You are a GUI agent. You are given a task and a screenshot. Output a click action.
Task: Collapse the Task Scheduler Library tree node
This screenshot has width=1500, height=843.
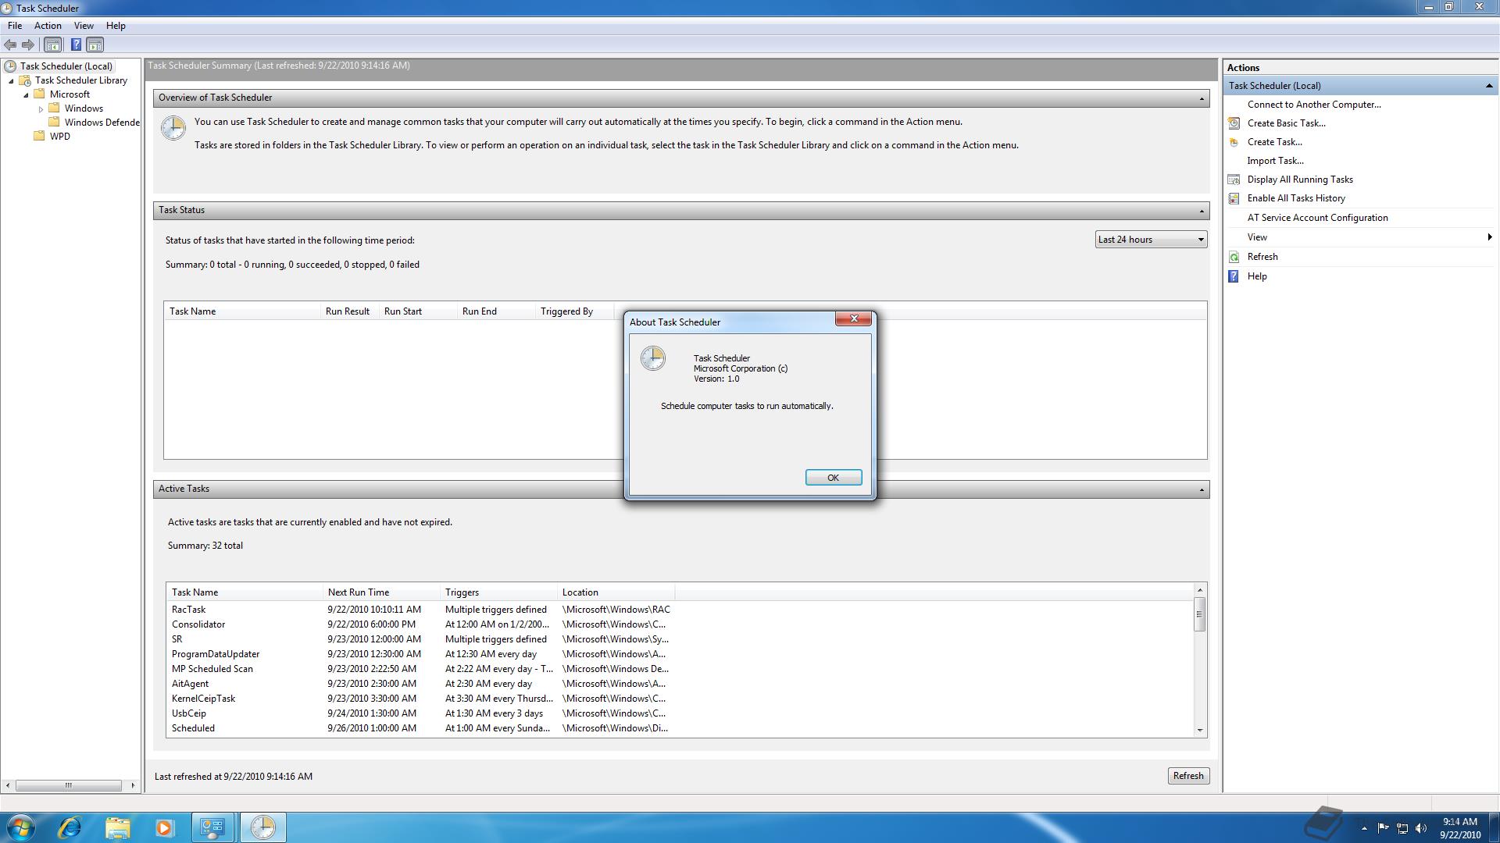coord(11,81)
